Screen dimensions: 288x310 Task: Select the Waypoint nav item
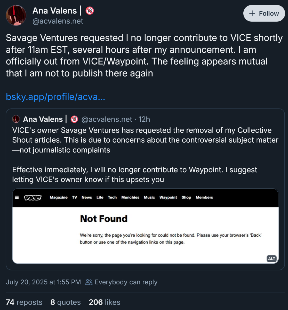tap(168, 197)
